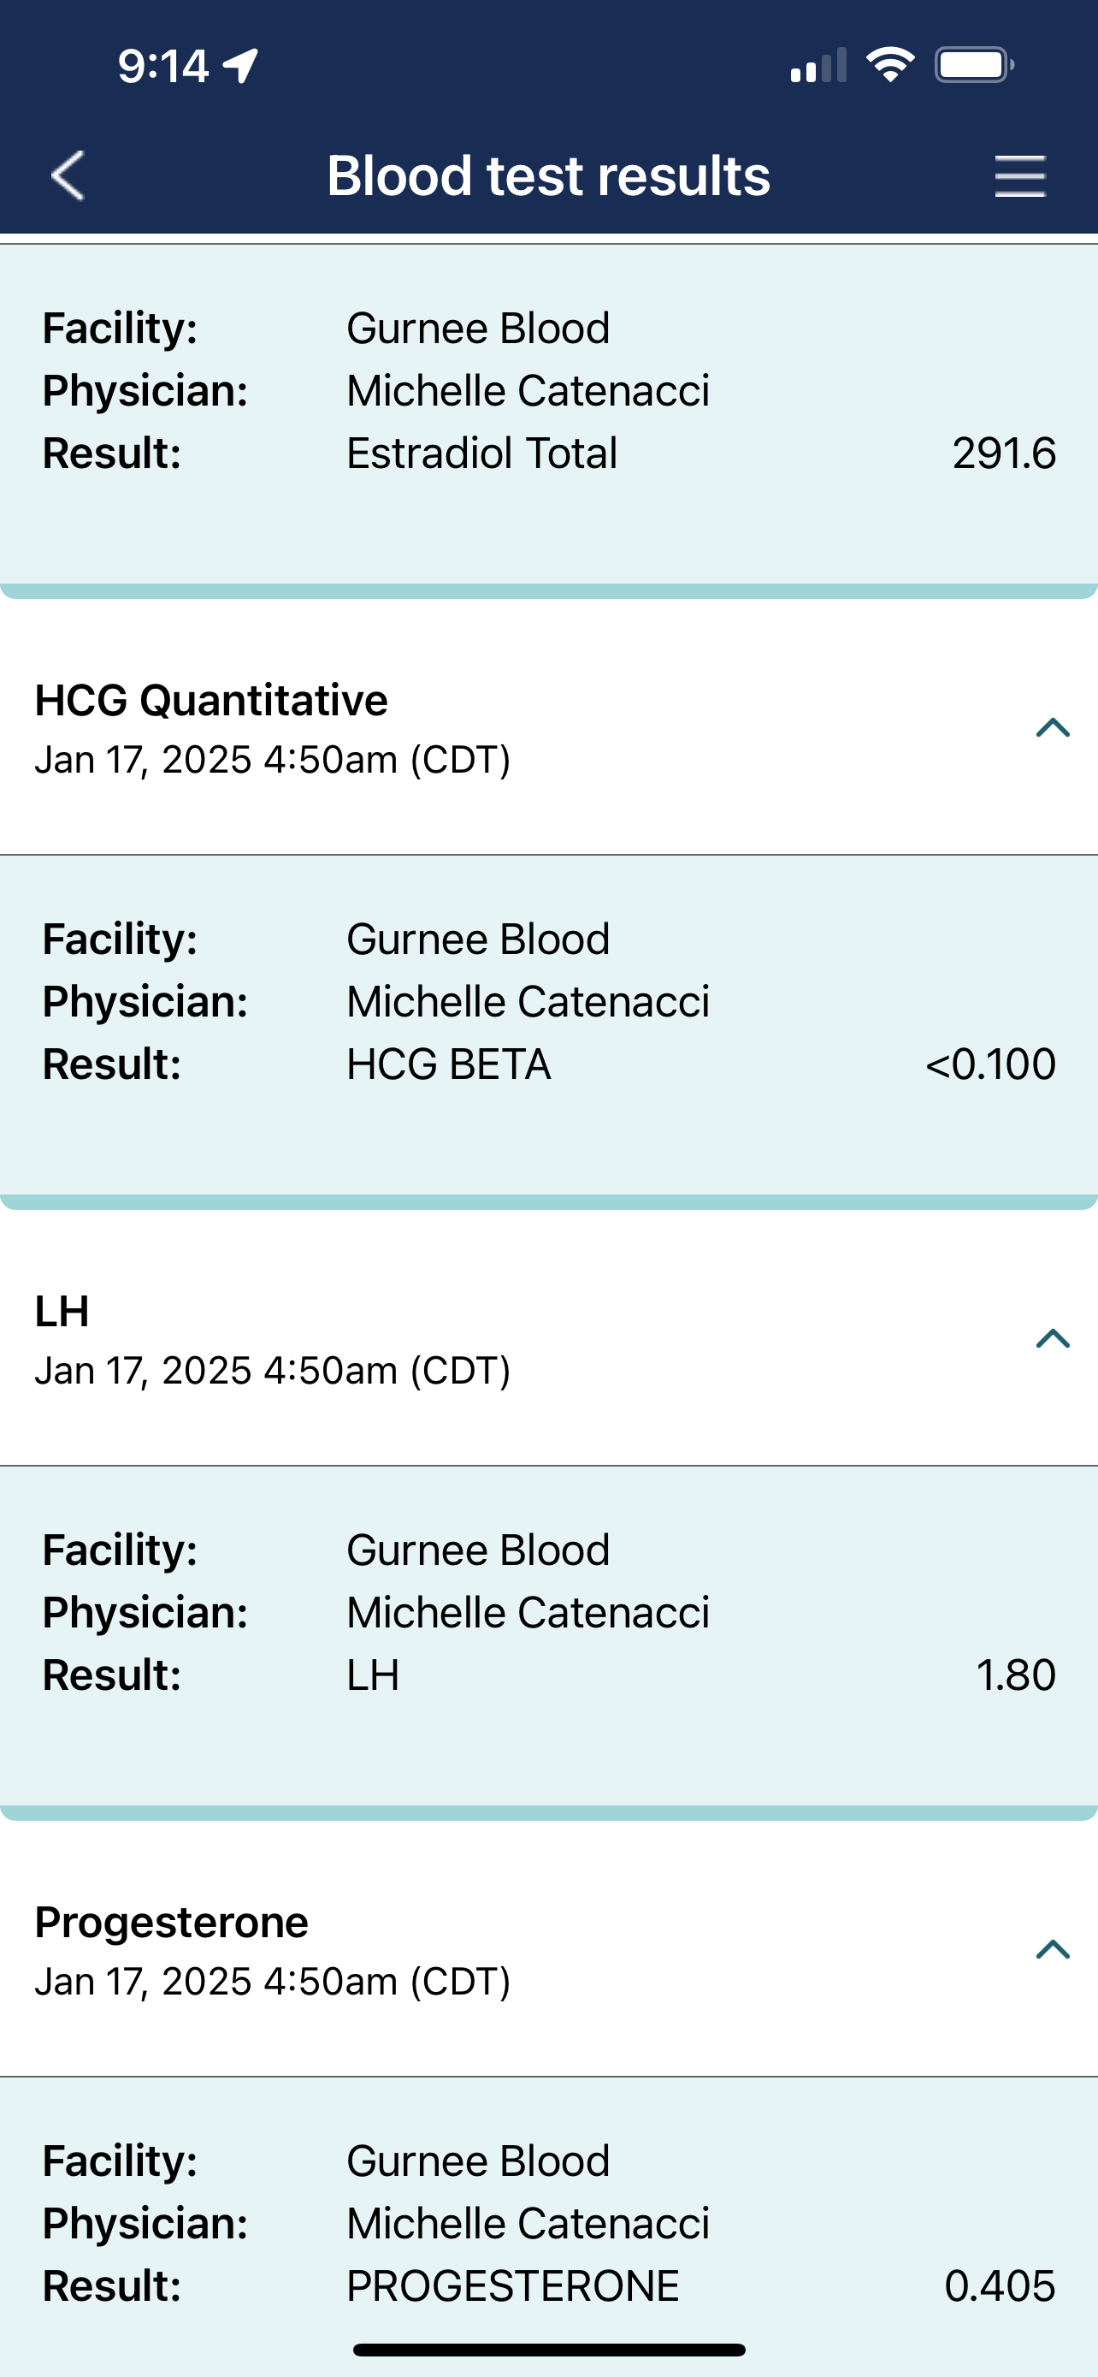Tap the Progesterone heading

172,1922
